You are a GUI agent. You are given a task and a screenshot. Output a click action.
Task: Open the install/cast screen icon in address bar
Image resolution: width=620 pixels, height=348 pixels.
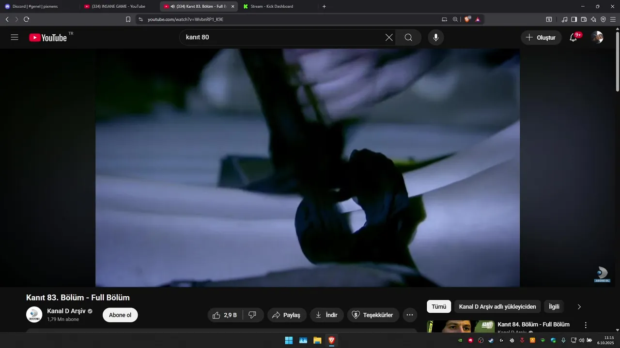pos(444,19)
